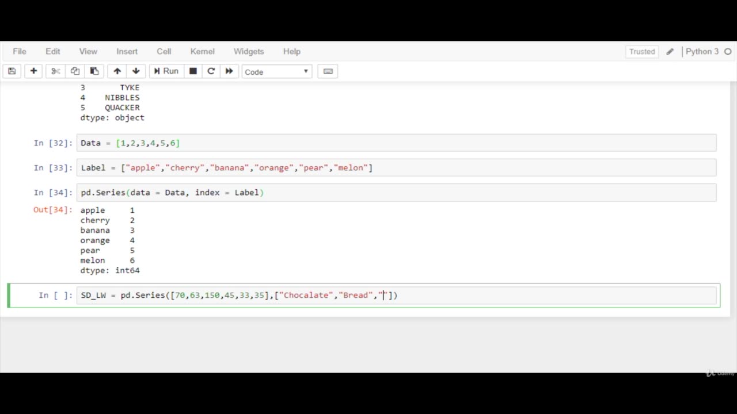Open the command palette keyboard icon

328,71
